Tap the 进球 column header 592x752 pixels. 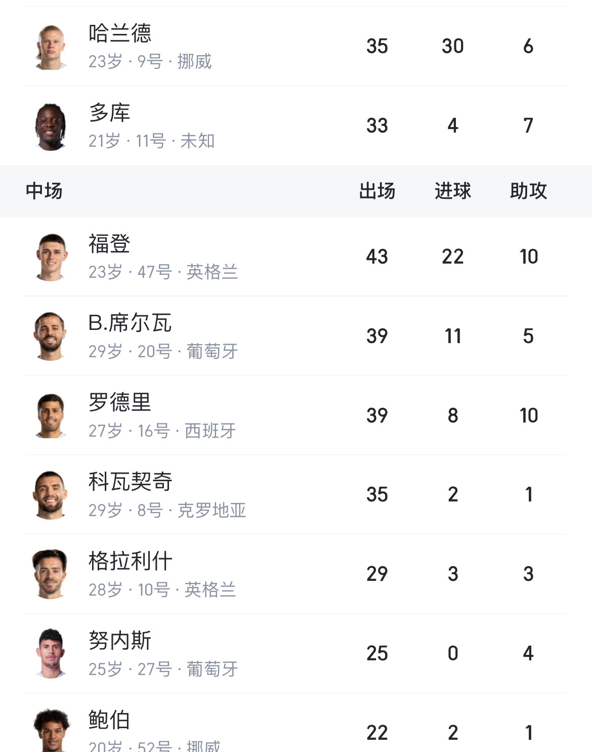click(452, 191)
